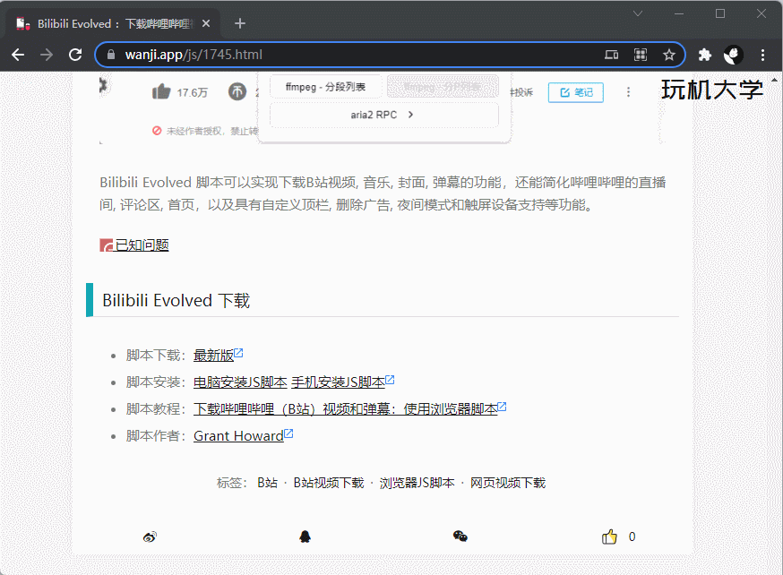Open the Chrome three-dot menu
This screenshot has height=575, width=783.
click(762, 55)
